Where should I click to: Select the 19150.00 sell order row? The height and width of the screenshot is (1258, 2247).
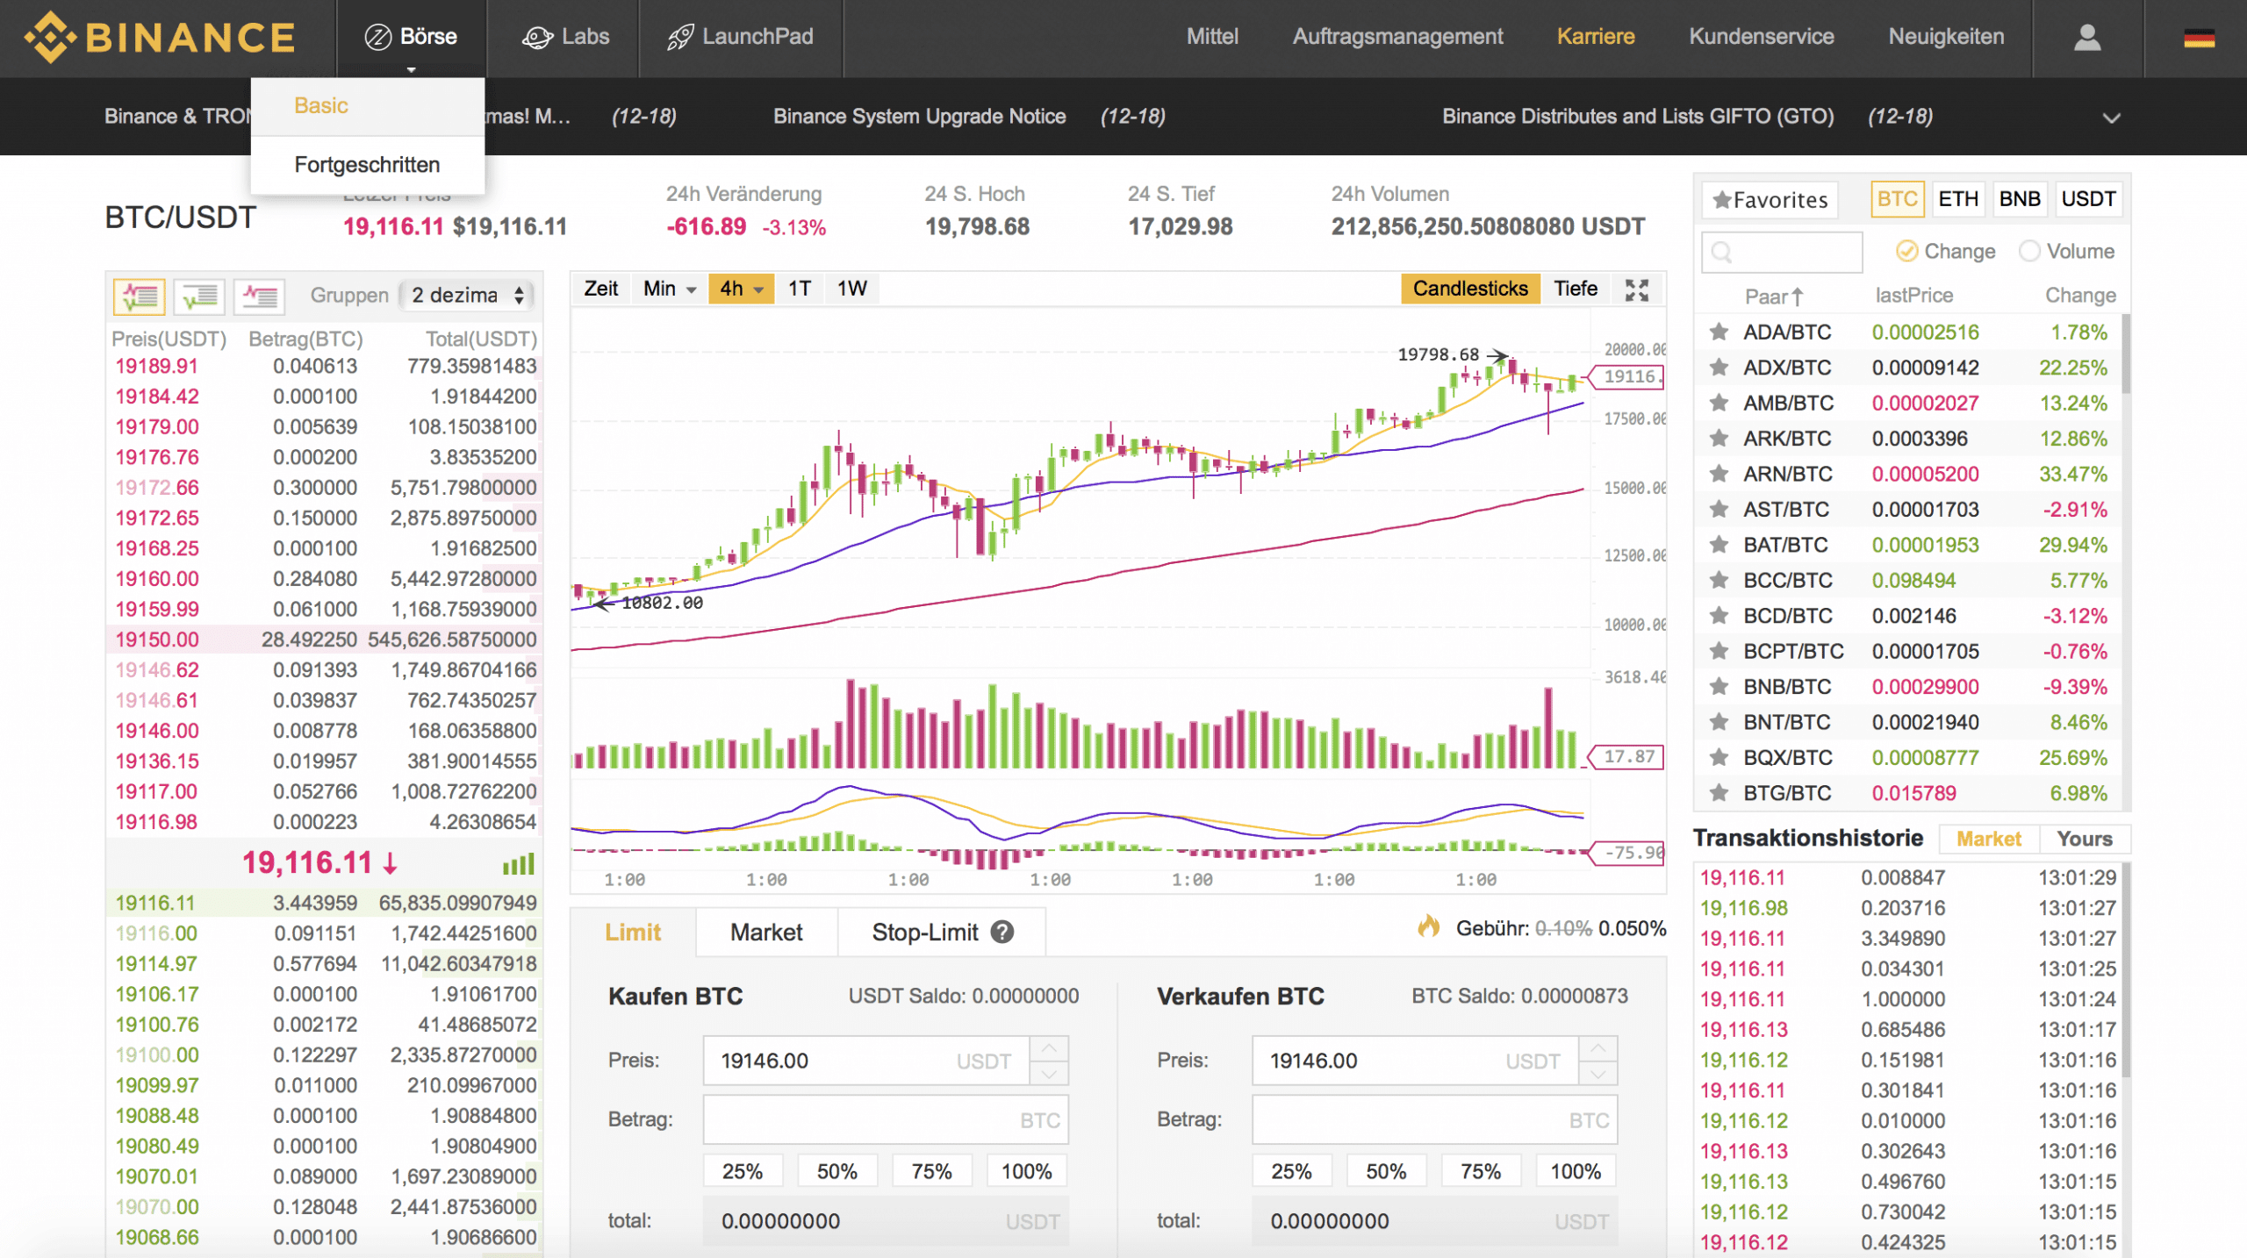(x=324, y=640)
